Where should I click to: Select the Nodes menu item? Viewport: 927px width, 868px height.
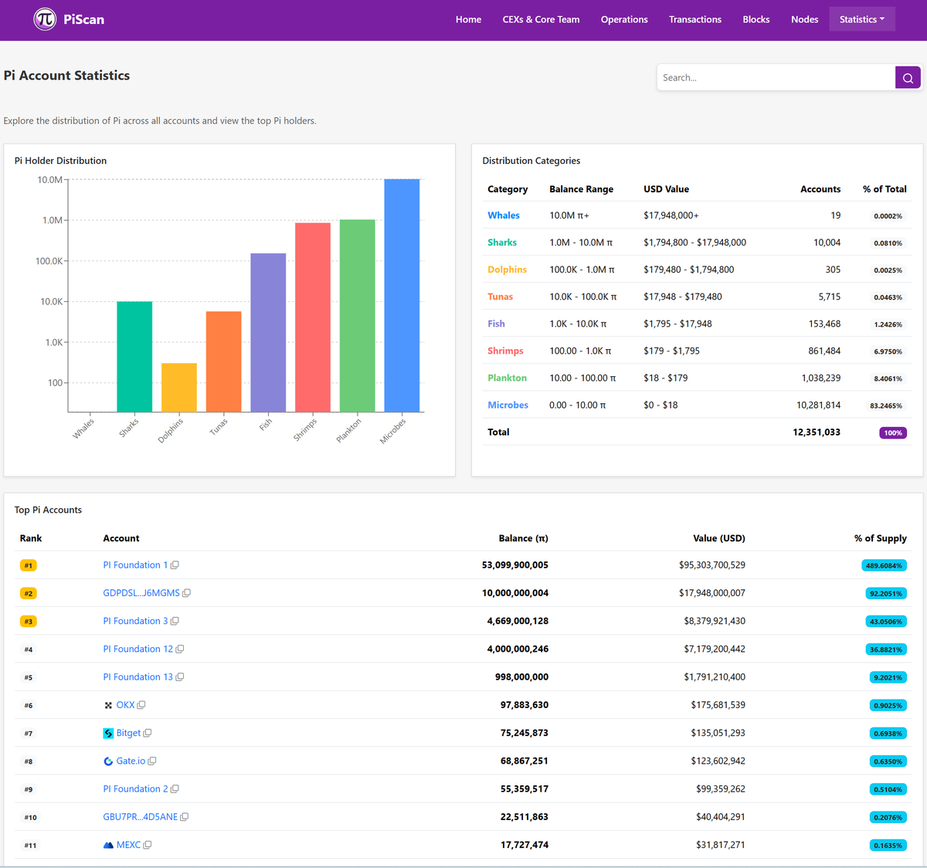(x=804, y=19)
